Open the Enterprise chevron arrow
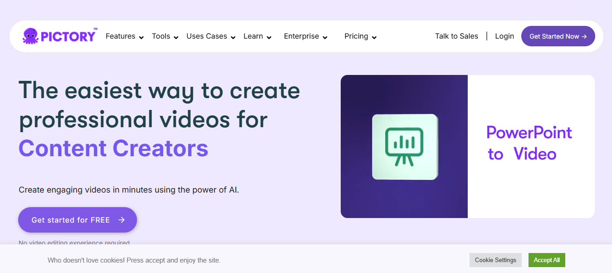This screenshot has height=273, width=612. 325,38
